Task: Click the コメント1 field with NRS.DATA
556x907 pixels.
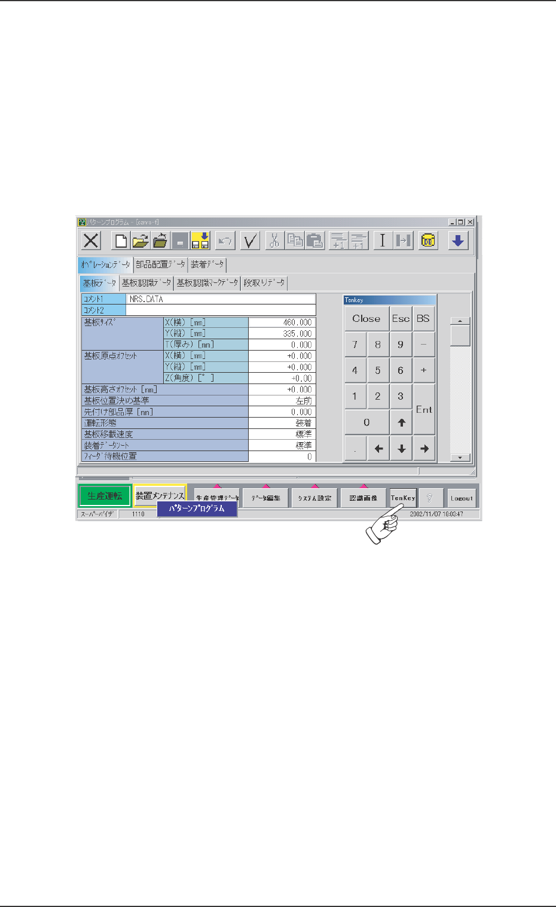Action: pos(221,299)
